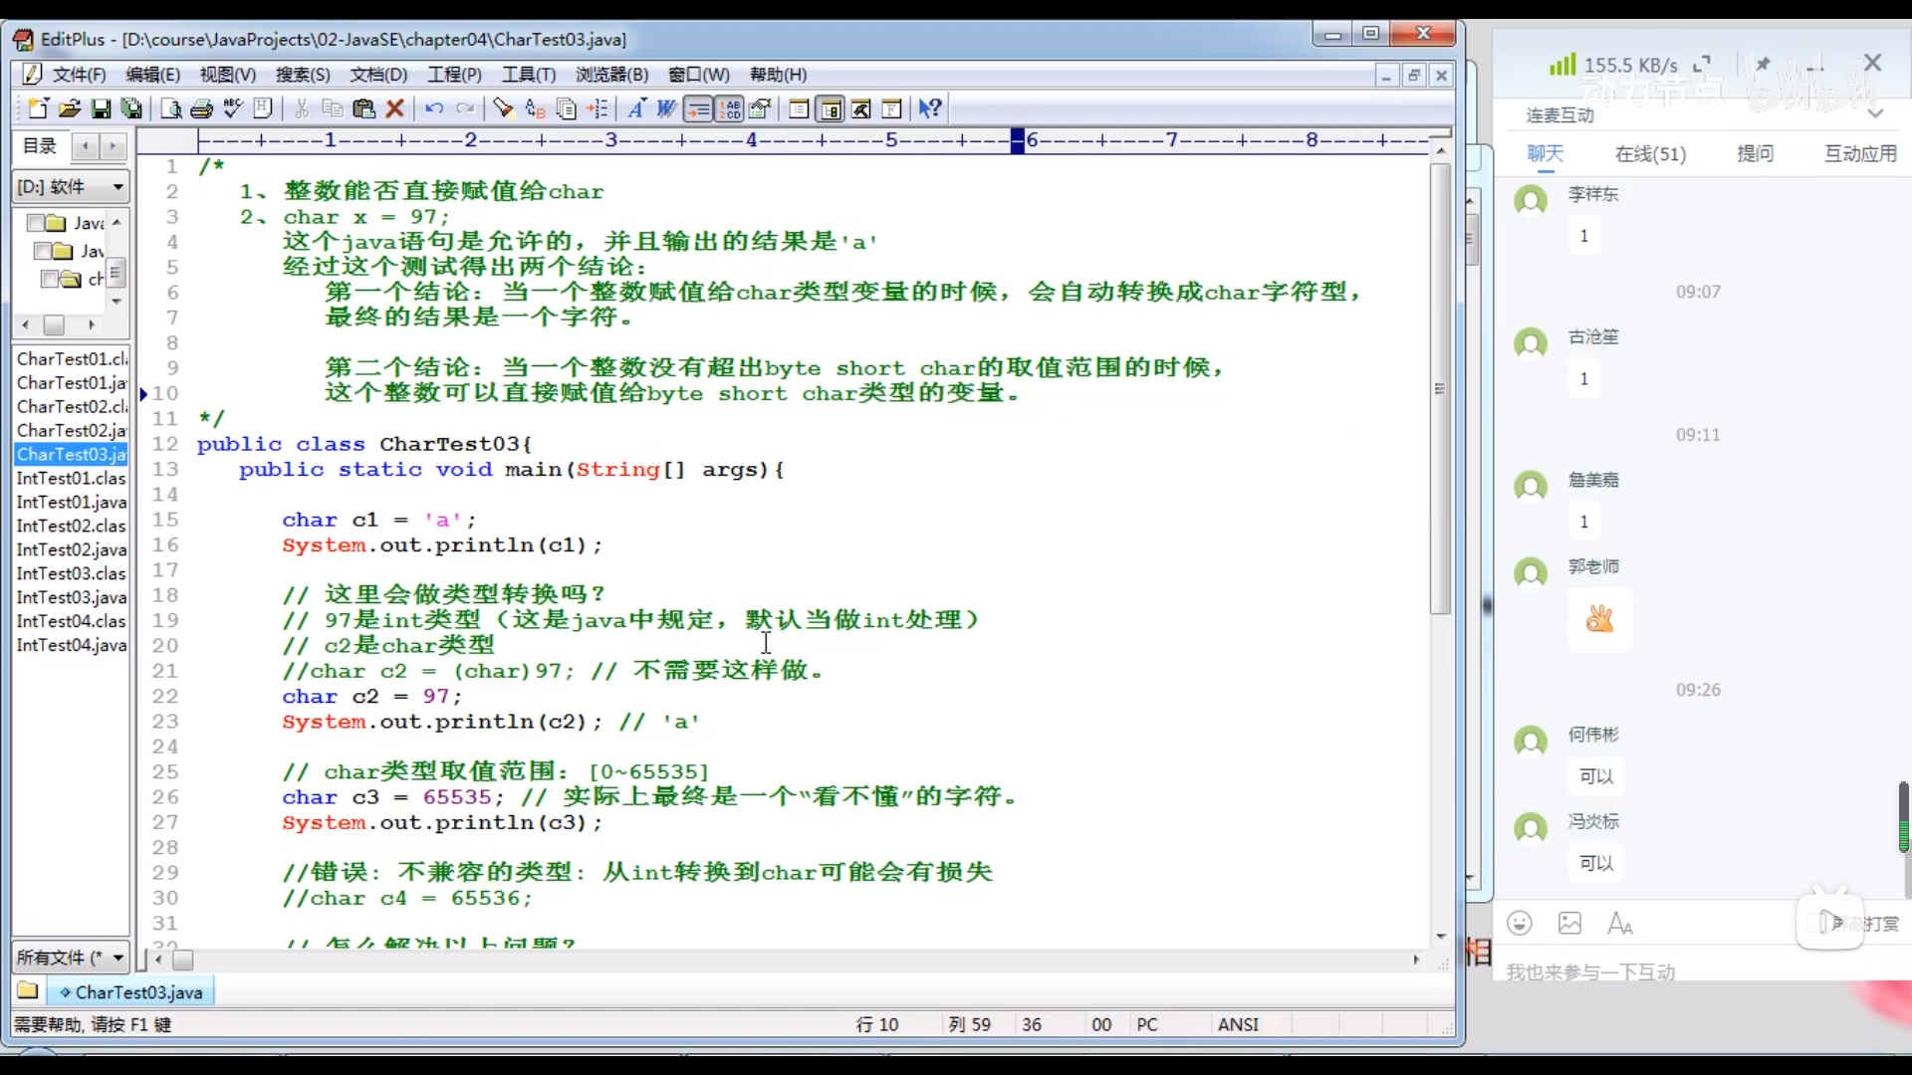Select IntTest04.java in file list
This screenshot has height=1075, width=1912.
pos(71,645)
